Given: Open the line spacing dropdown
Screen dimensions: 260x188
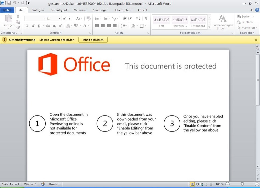Looking at the screenshot, I should tap(124, 26).
